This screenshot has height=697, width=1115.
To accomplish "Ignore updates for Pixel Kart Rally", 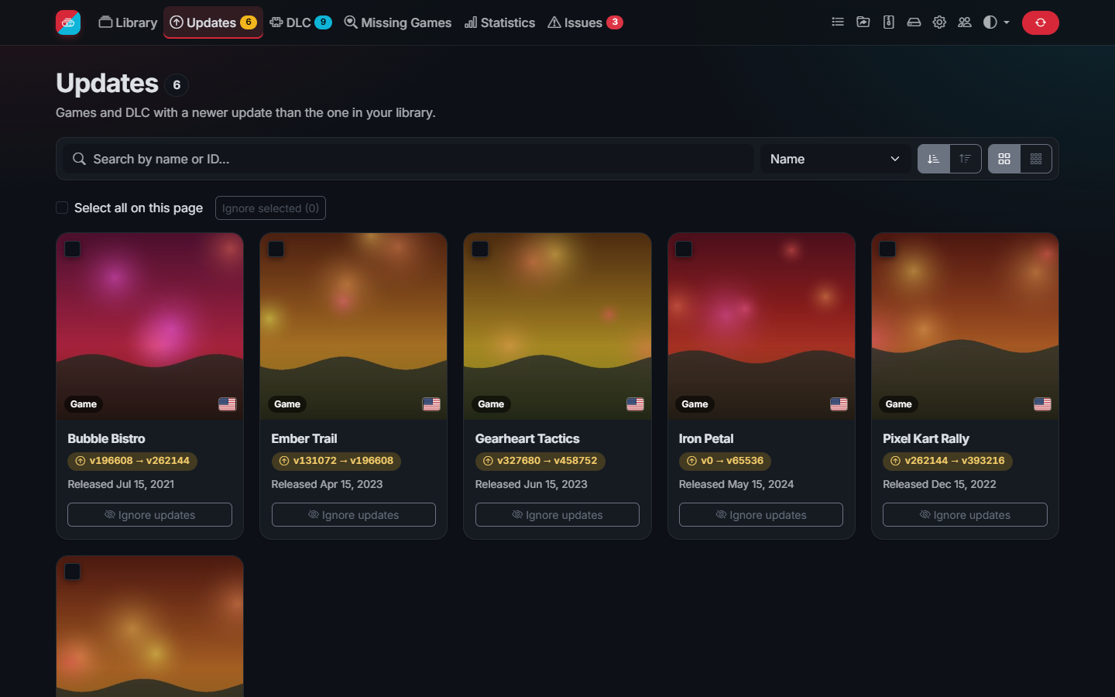I will click(x=965, y=515).
